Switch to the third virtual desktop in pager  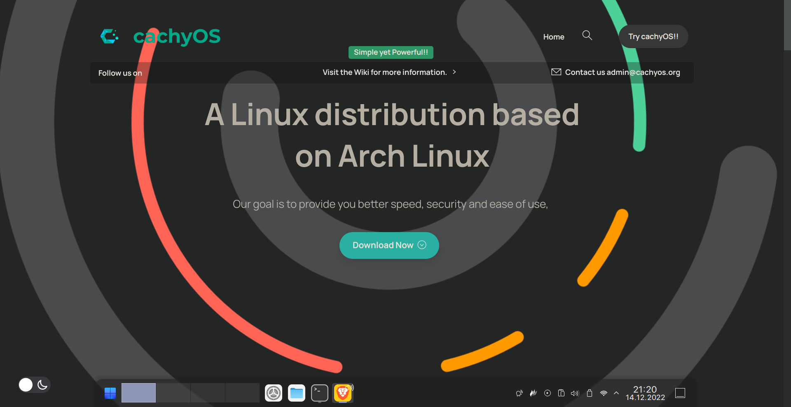[208, 393]
